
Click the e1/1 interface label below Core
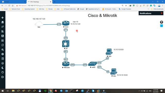(66, 30)
